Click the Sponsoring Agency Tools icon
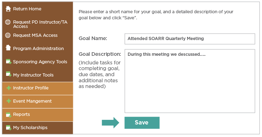 pyautogui.click(x=9, y=62)
